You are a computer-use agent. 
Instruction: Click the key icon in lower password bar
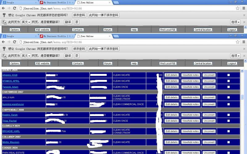click(x=4, y=49)
